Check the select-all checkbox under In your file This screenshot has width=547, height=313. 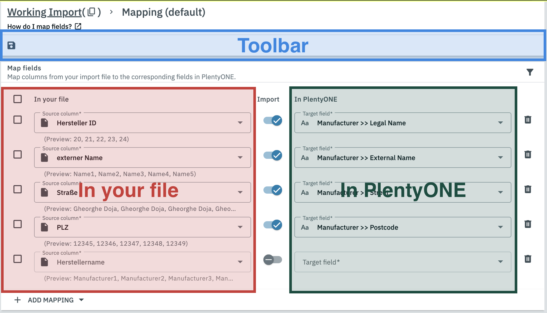(x=18, y=99)
